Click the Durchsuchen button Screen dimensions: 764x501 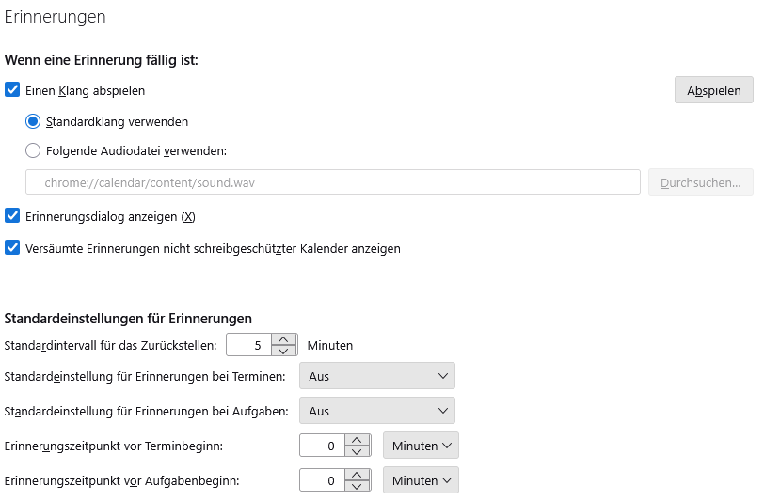pyautogui.click(x=700, y=182)
